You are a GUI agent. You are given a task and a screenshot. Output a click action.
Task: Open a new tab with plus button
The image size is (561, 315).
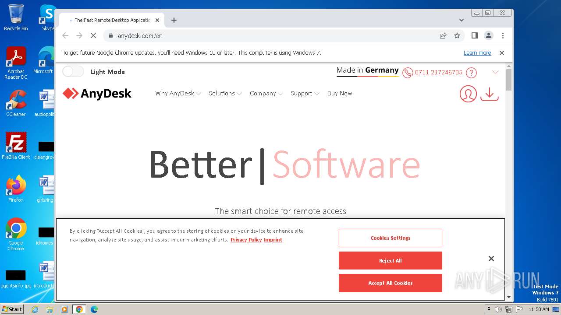174,20
